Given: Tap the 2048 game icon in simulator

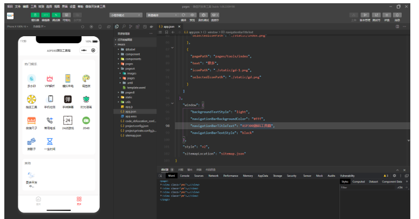Looking at the screenshot, I should pyautogui.click(x=86, y=120).
